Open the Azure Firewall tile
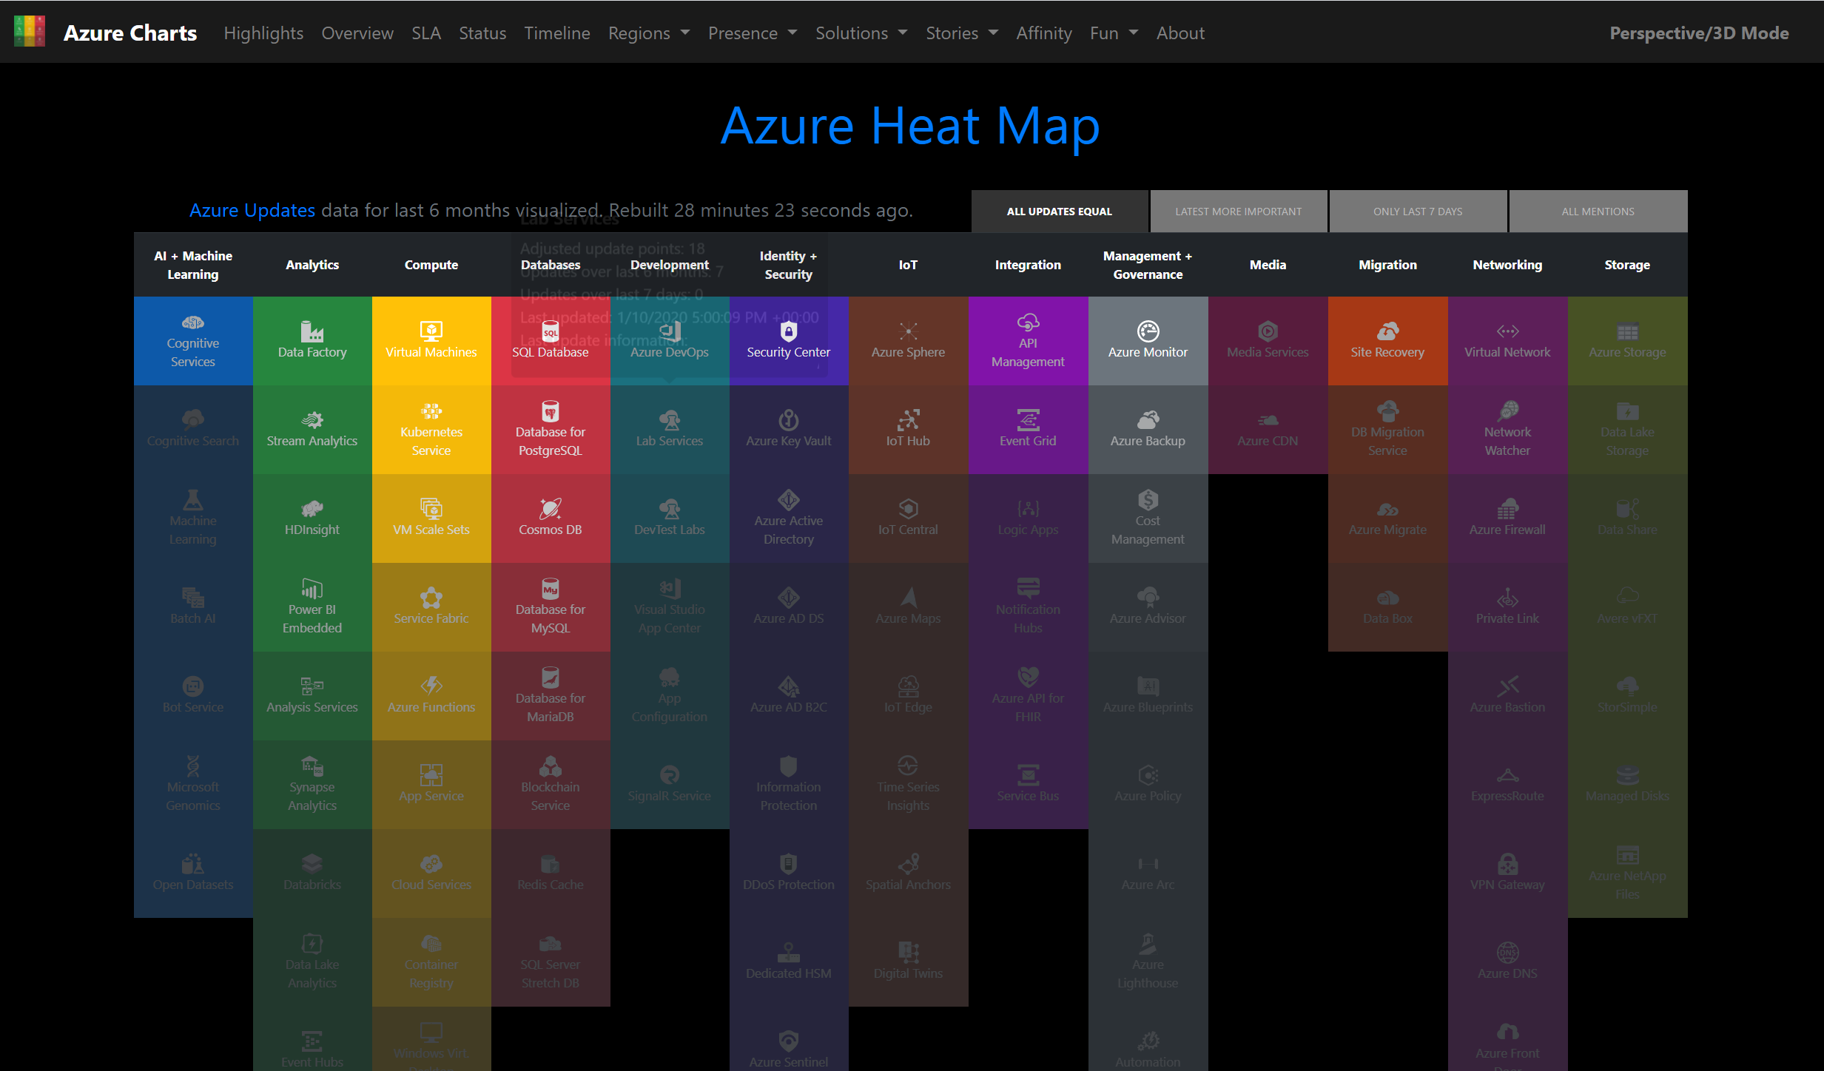Image resolution: width=1824 pixels, height=1071 pixels. (x=1507, y=518)
